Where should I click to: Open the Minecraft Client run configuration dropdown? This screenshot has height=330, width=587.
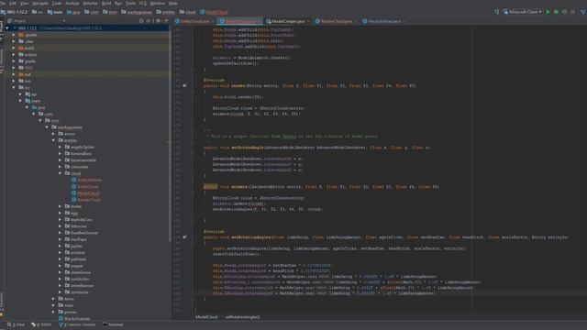[523, 12]
